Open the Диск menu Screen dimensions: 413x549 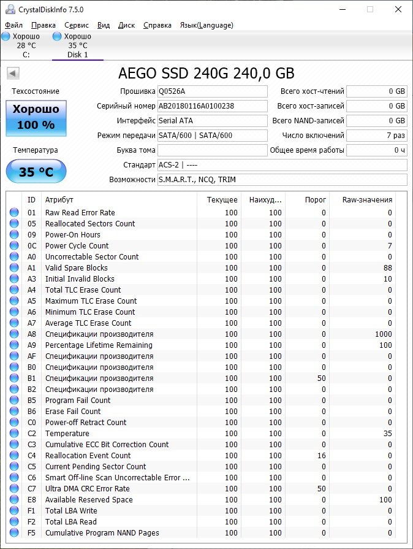coord(127,25)
